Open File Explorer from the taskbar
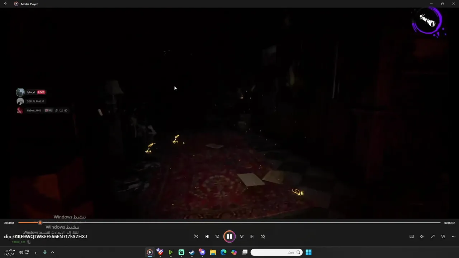459x258 pixels. pos(213,252)
